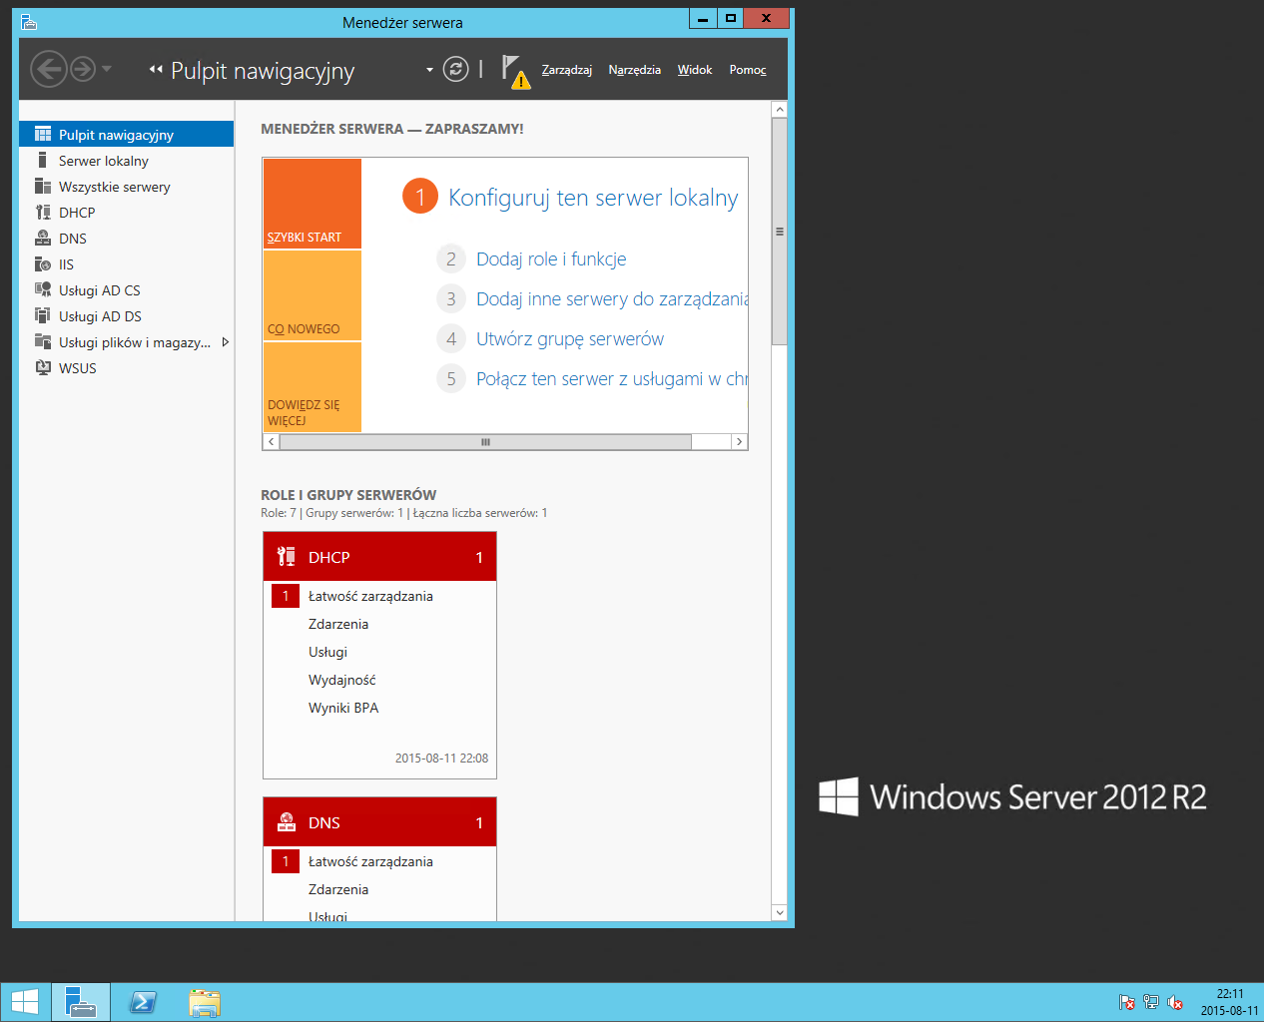Open the Narzędzia menu
The image size is (1264, 1022).
(634, 70)
